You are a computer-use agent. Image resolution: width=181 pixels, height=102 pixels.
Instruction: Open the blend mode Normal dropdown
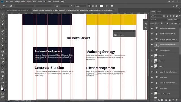tap(159, 20)
